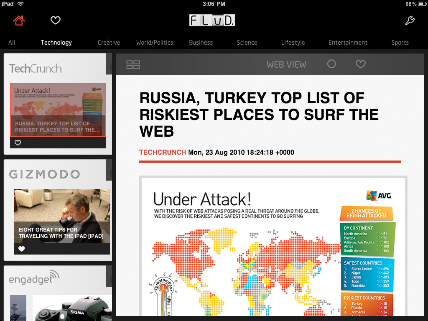Switch to the Business tab
The width and height of the screenshot is (428, 321).
point(201,43)
